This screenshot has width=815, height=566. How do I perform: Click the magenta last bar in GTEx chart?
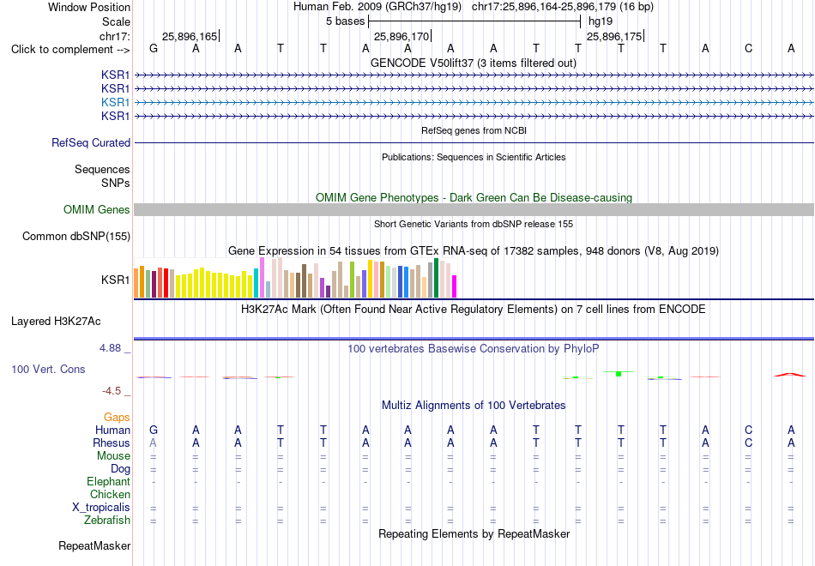tap(455, 286)
